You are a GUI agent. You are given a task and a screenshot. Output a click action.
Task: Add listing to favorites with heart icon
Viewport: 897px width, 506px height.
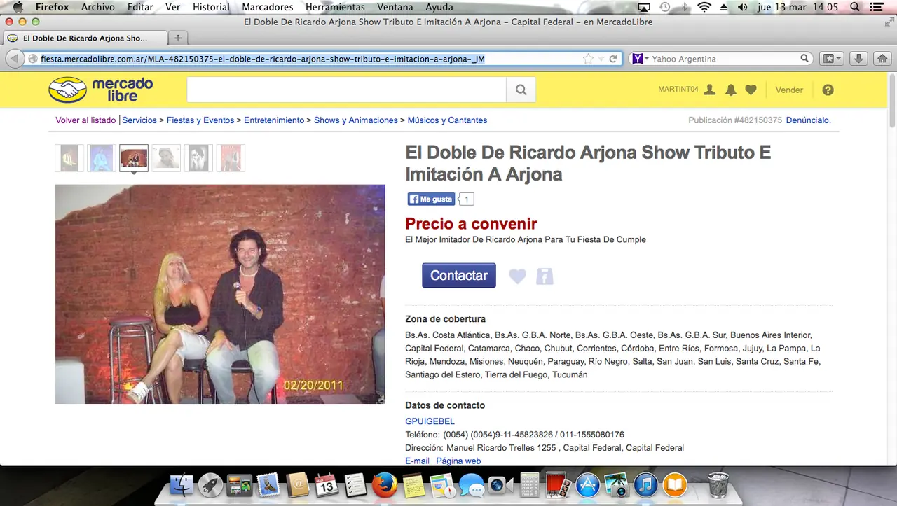click(517, 276)
